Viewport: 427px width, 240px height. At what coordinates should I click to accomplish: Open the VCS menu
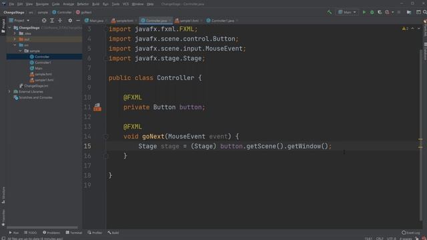coord(125,4)
